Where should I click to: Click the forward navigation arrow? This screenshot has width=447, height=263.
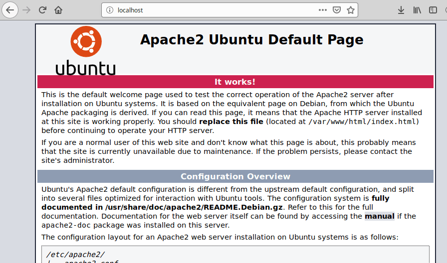pos(27,10)
